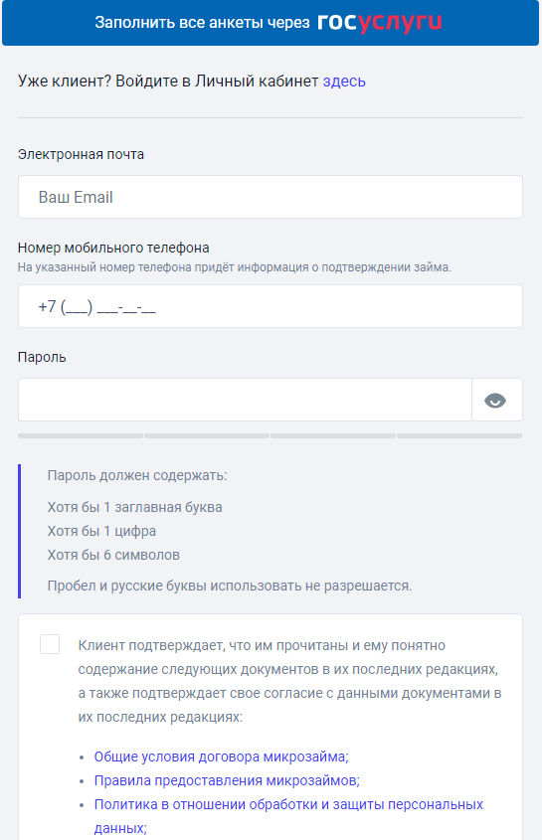Focus the 'Ваш Email' input field
542x840 pixels.
click(271, 197)
